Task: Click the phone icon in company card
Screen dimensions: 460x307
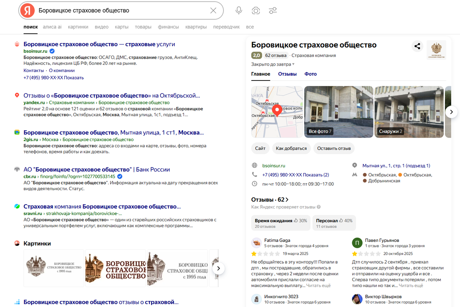Action: tap(255, 174)
